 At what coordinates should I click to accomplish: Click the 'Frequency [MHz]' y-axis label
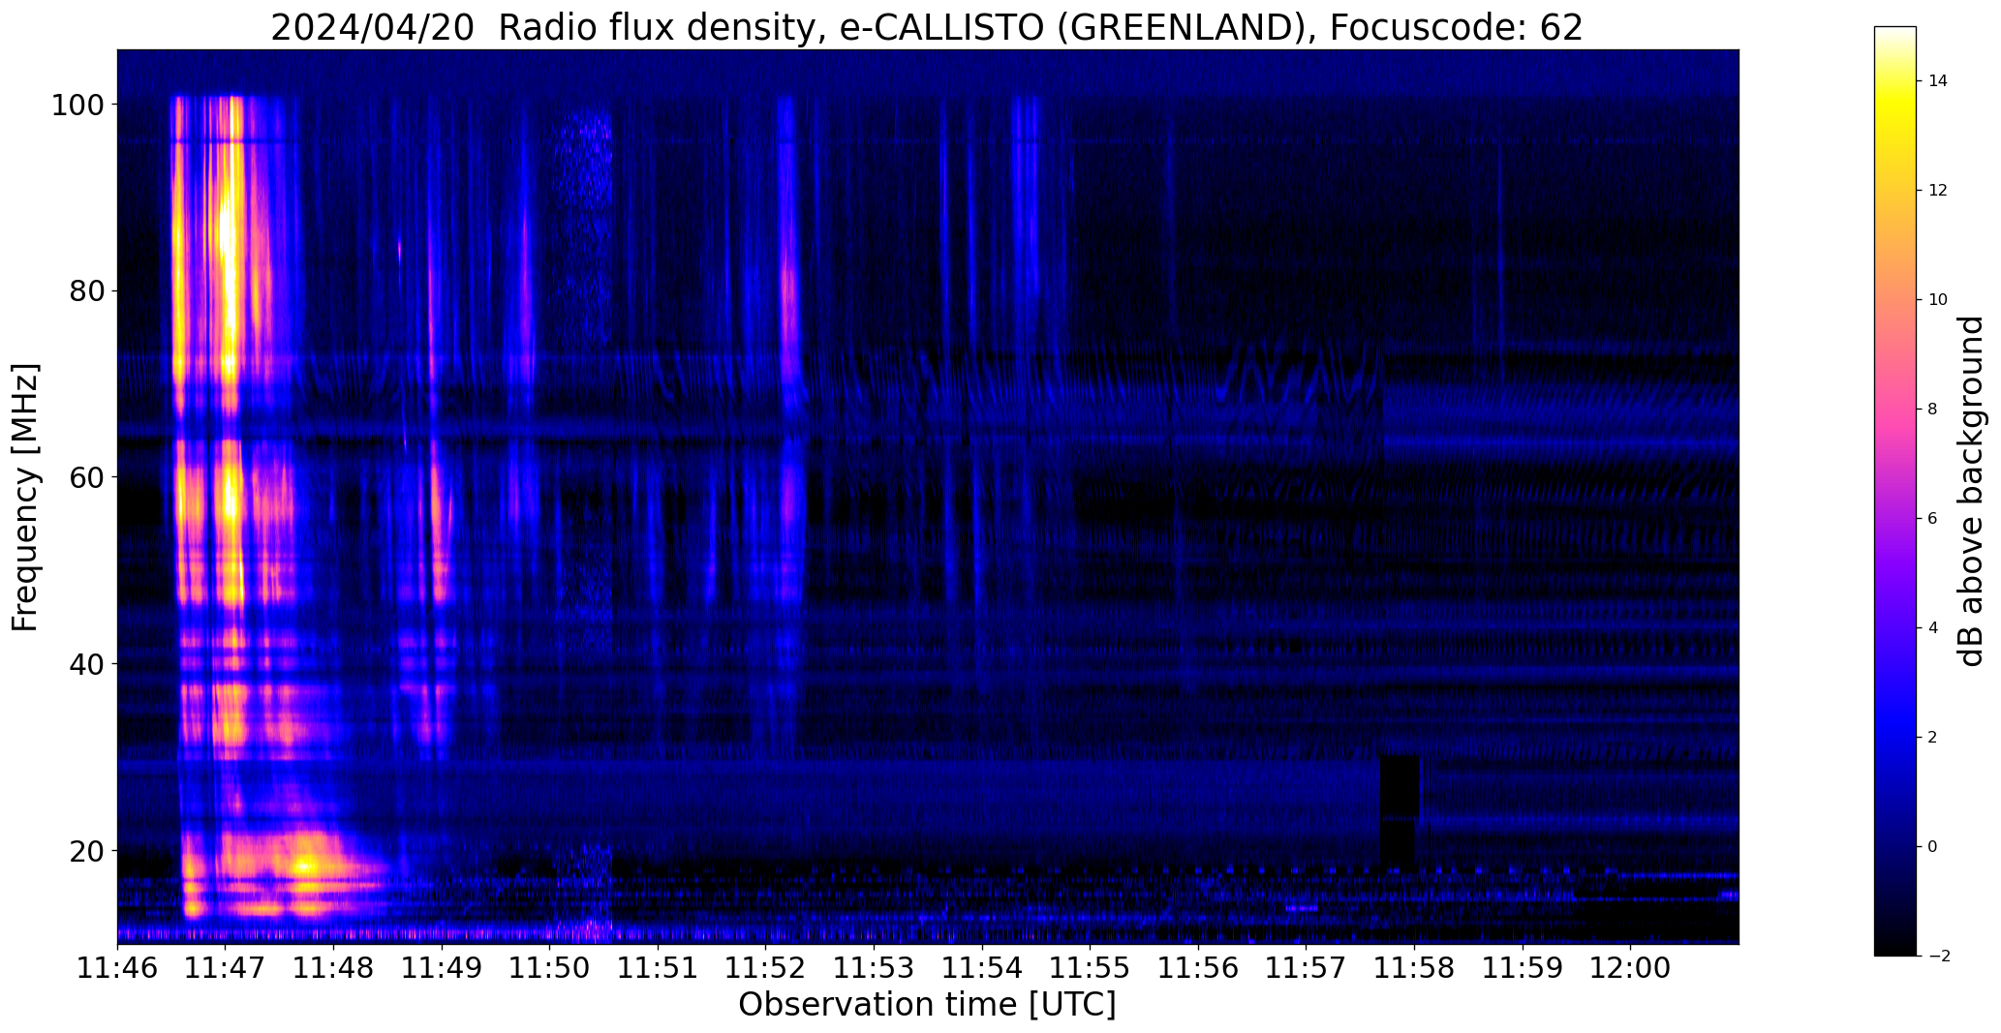coord(26,497)
